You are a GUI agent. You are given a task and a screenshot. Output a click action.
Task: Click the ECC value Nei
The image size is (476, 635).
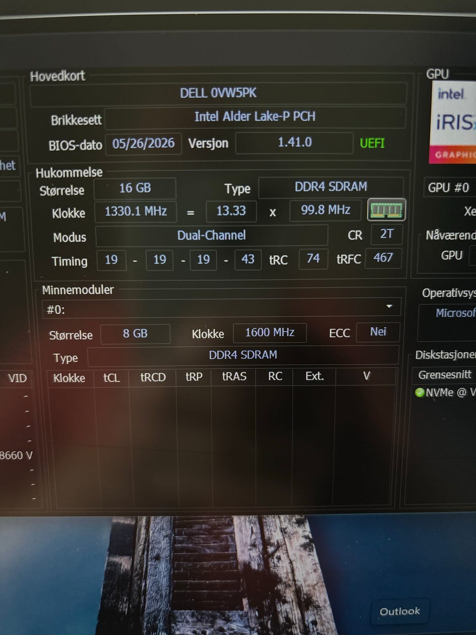[378, 332]
